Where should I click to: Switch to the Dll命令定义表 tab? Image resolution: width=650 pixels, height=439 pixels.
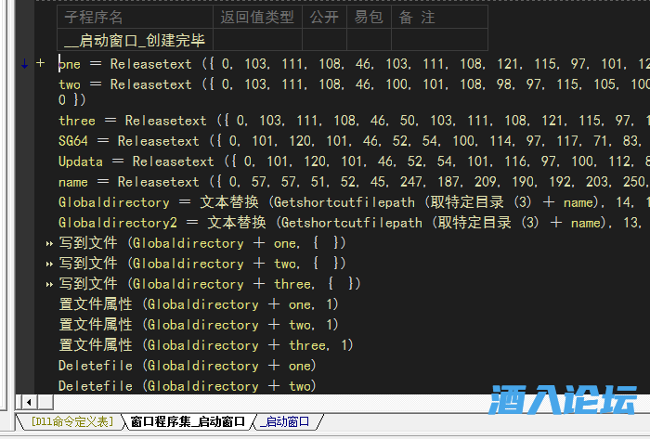click(x=70, y=422)
